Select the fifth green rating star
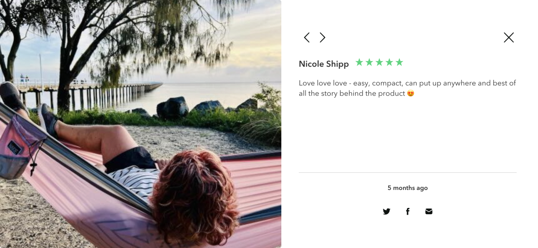538x248 pixels. point(399,63)
